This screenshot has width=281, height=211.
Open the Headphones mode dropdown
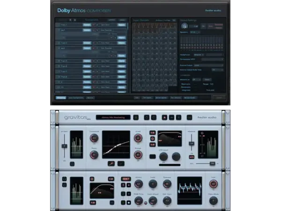pyautogui.click(x=199, y=55)
